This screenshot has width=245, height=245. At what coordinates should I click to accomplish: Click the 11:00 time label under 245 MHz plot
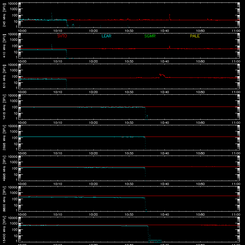(x=236, y=31)
